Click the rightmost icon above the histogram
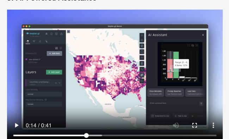Screen dimensions: 229x139 point(197,46)
